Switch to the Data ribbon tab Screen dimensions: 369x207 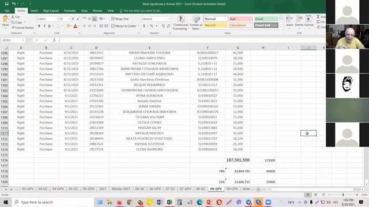[x=84, y=11]
